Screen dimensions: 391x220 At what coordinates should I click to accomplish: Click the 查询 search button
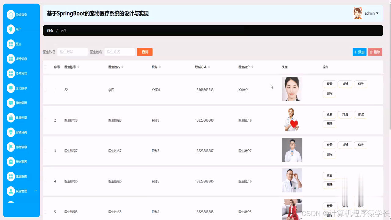pyautogui.click(x=144, y=52)
